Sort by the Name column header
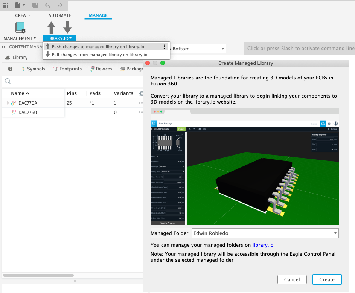Viewport: 355px width, 293px height. pyautogui.click(x=20, y=93)
